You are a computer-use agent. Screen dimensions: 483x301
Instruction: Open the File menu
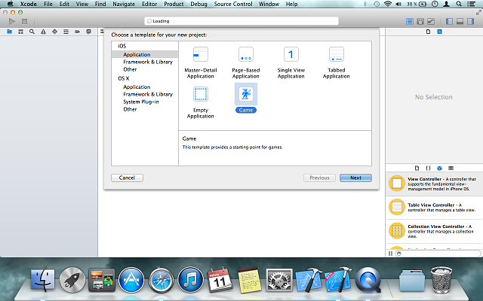tap(48, 4)
